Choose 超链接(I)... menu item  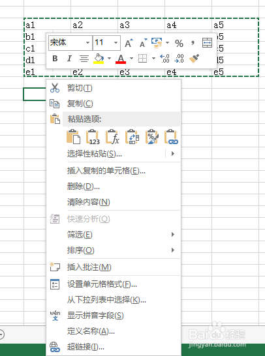113,347
